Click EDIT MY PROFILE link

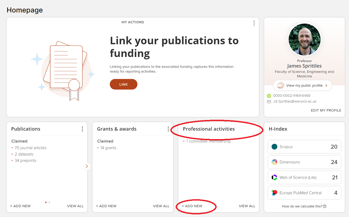tap(326, 110)
